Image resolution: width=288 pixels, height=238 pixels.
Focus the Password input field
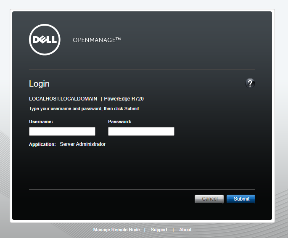coord(141,131)
